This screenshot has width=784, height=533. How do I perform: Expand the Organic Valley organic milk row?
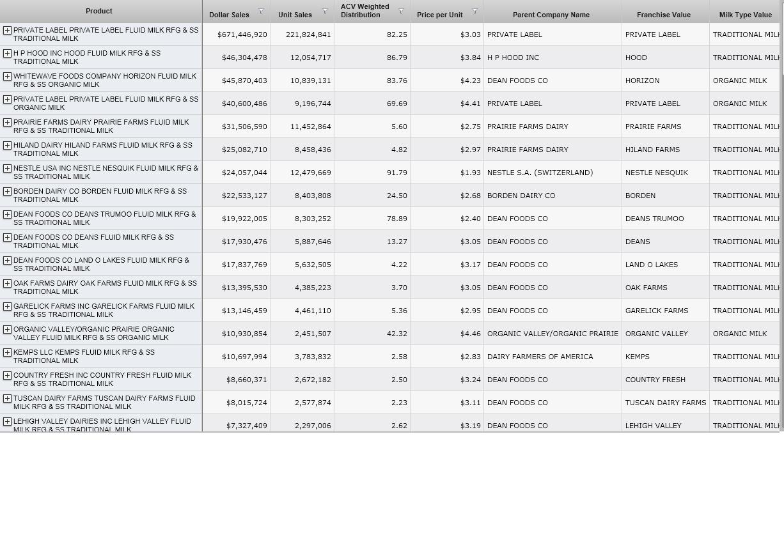tap(7, 330)
